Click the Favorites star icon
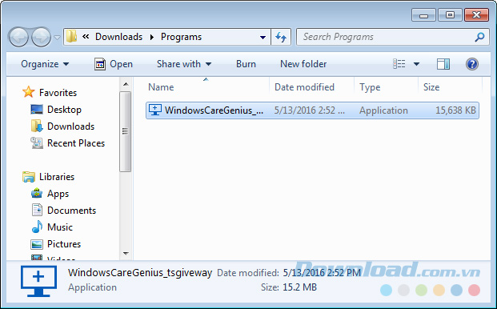 point(29,92)
